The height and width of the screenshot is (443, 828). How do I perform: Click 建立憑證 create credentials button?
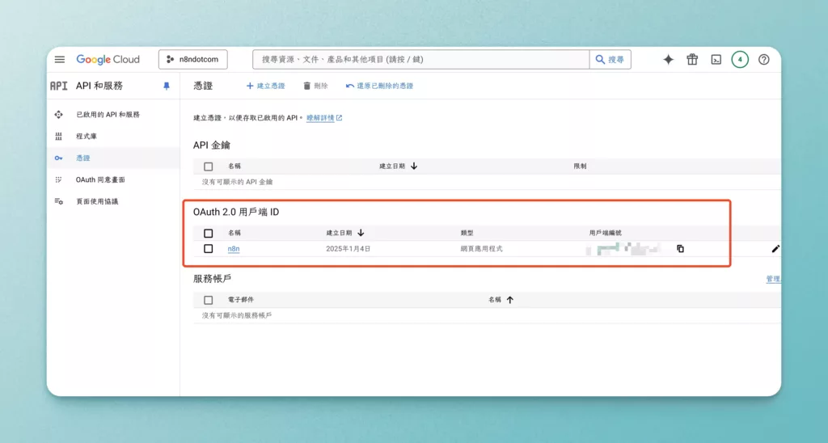pyautogui.click(x=265, y=86)
